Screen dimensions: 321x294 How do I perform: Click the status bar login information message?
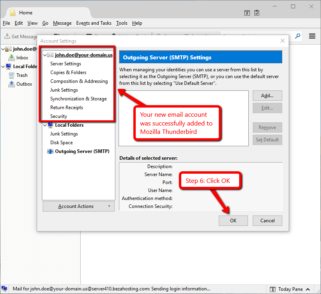pos(111,289)
